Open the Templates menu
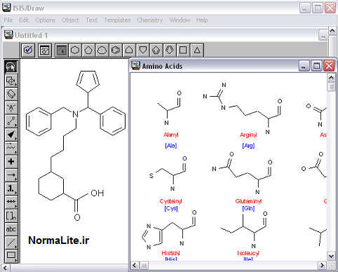 [117, 20]
